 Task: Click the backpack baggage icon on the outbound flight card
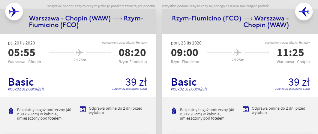click(11, 111)
